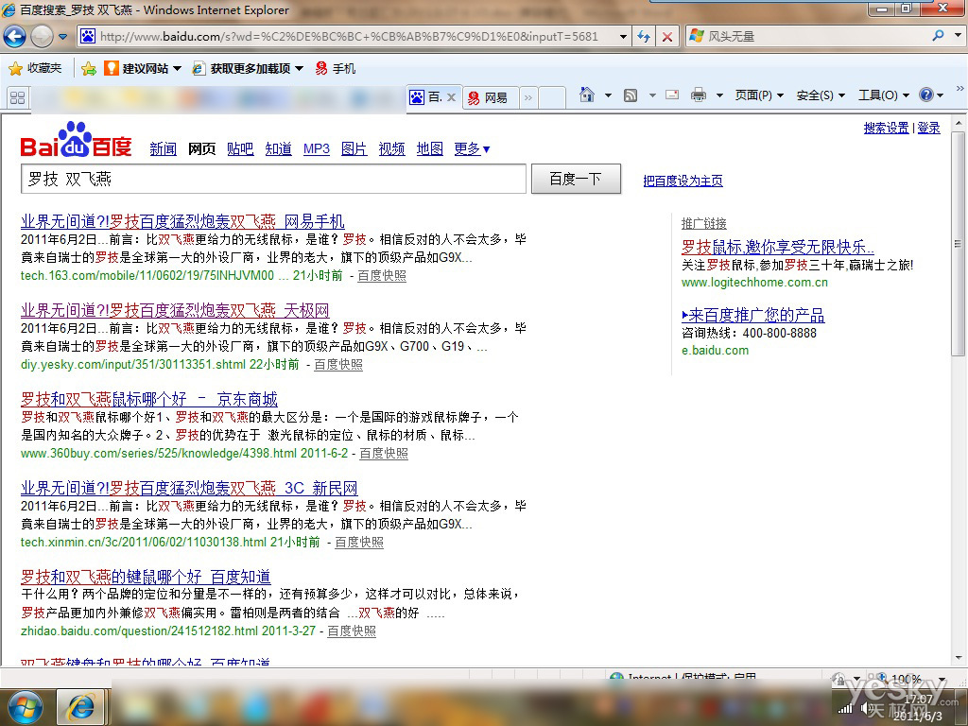This screenshot has height=726, width=968.
Task: Open the 新闻 Baidu category
Action: [x=163, y=148]
